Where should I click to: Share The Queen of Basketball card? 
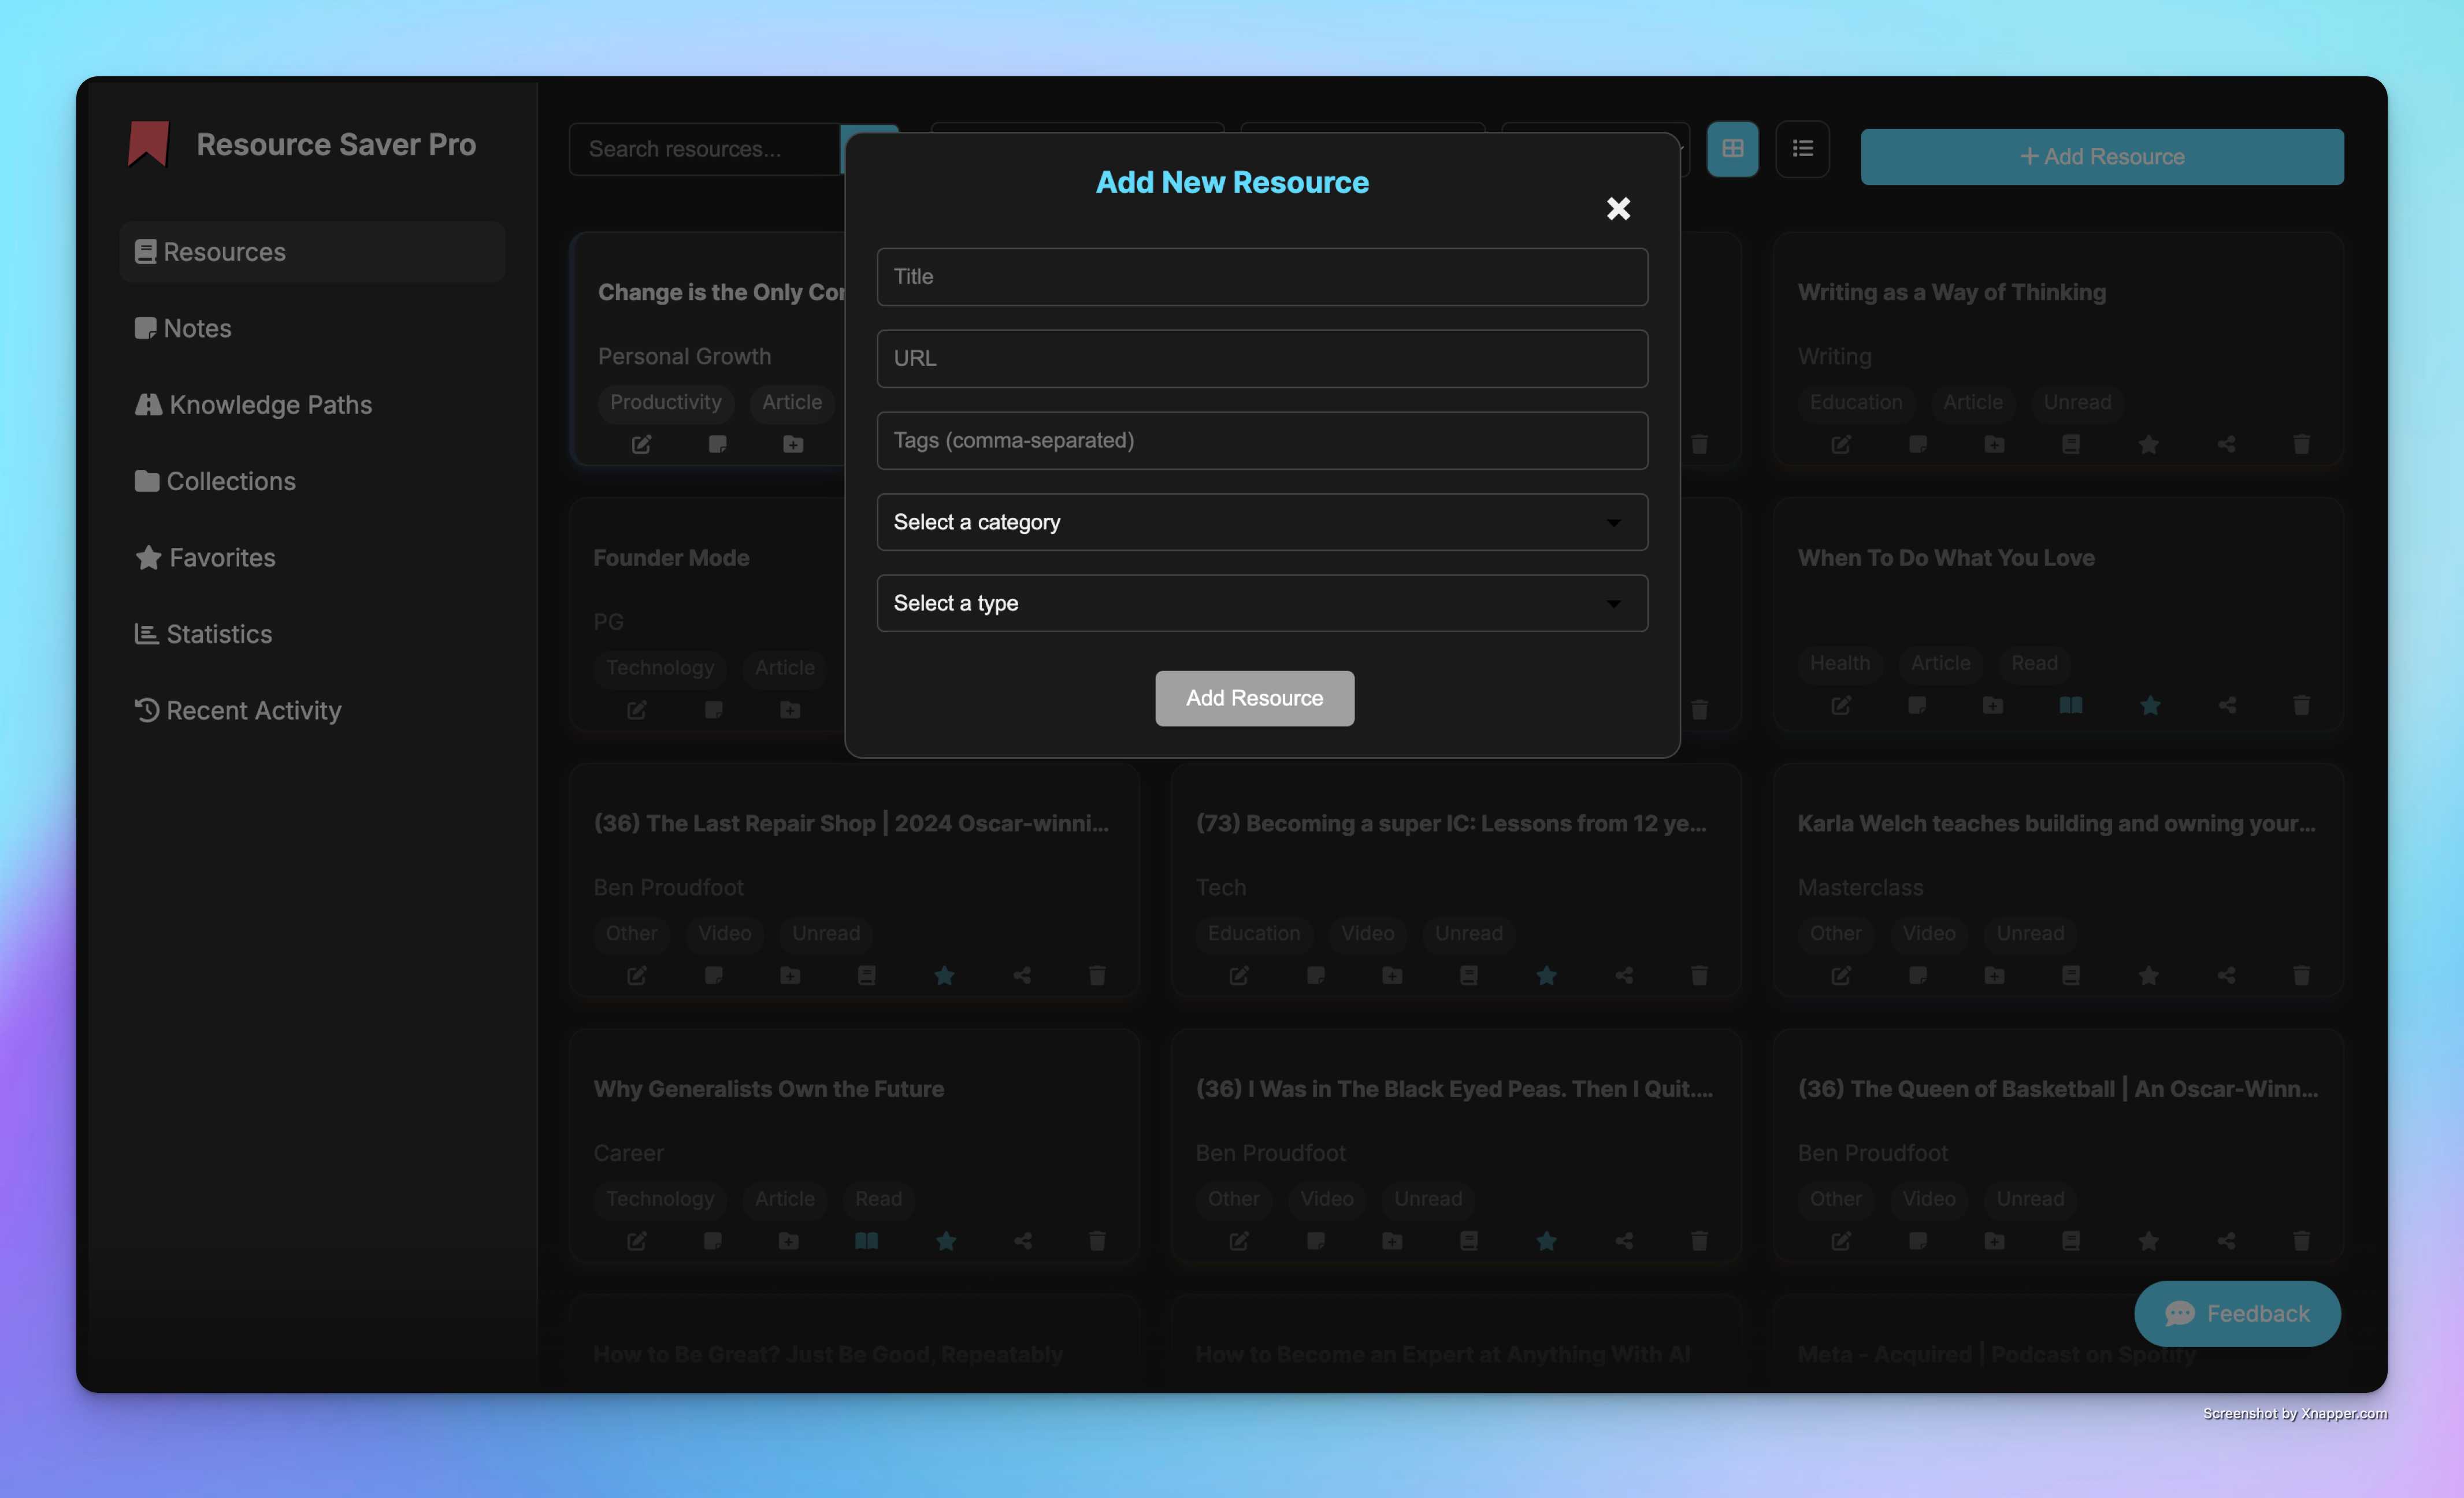[2226, 1241]
